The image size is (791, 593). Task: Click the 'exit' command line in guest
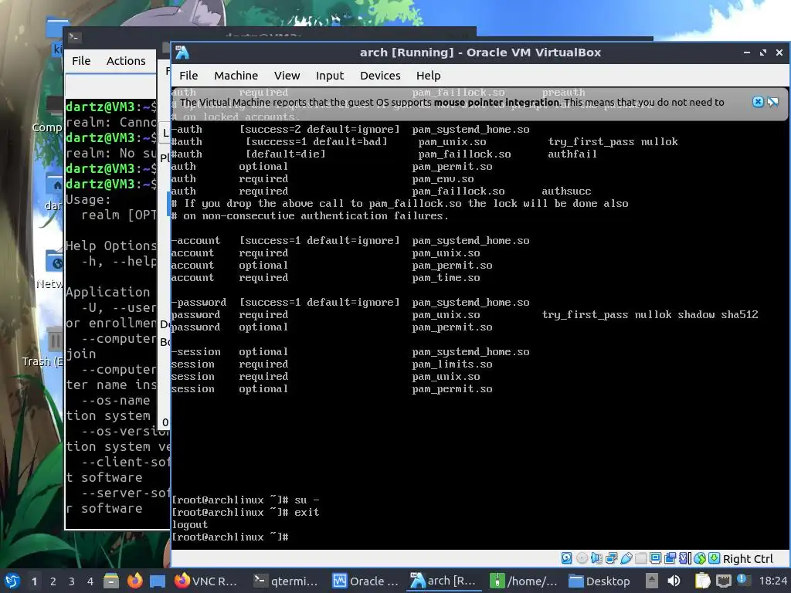245,513
